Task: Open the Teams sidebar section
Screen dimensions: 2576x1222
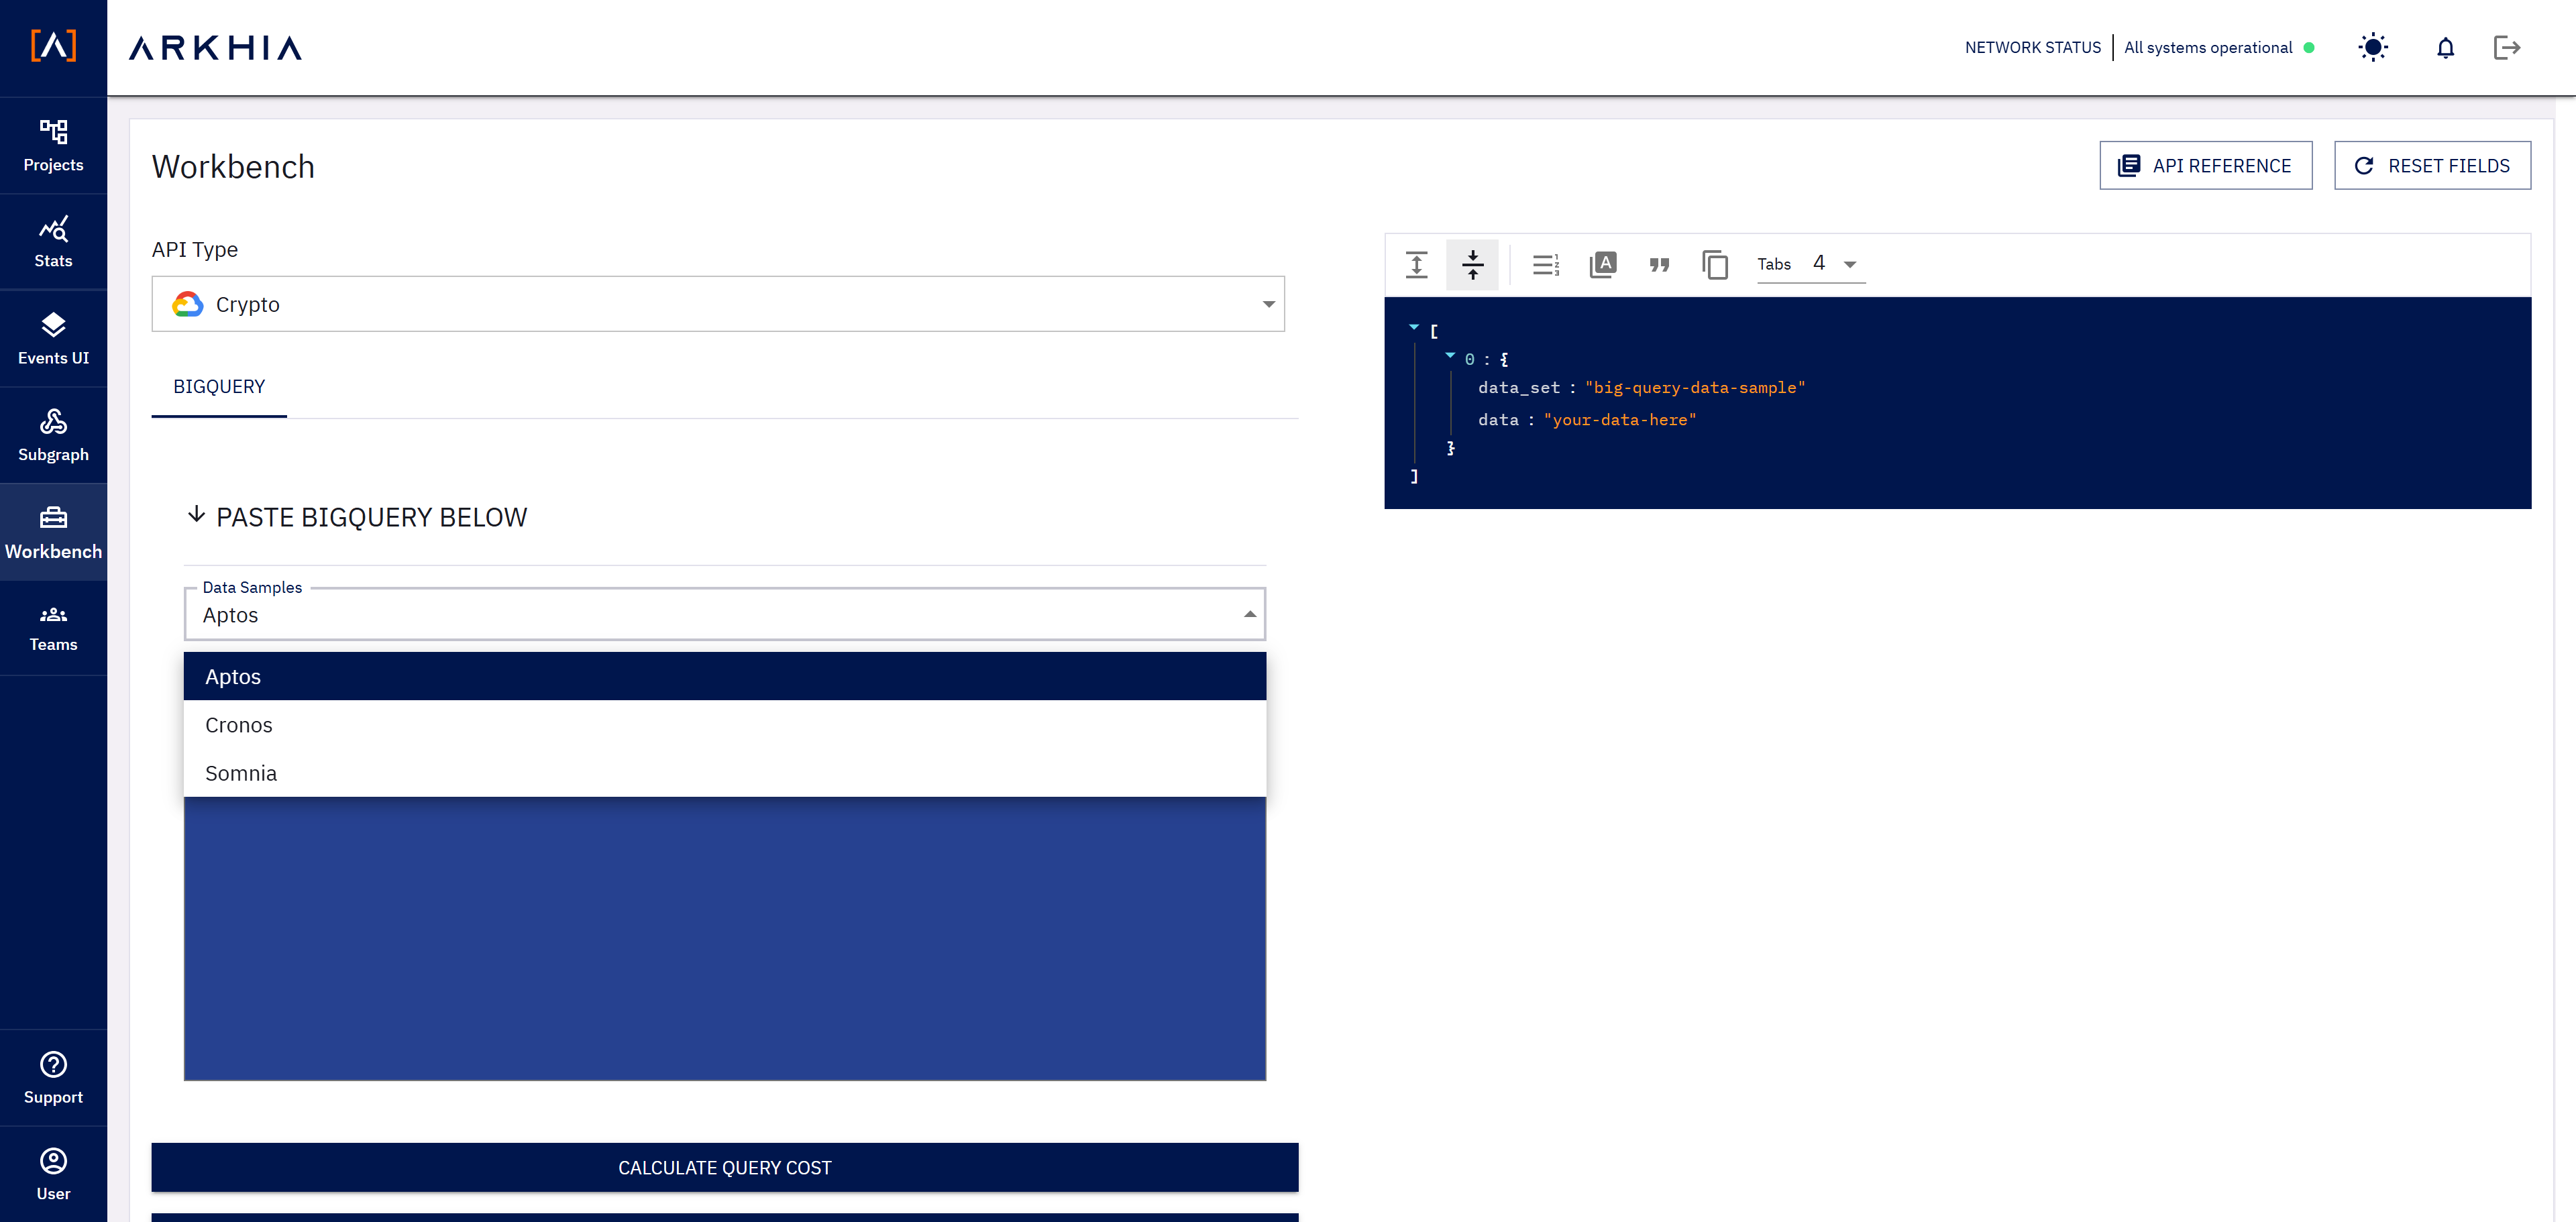Action: pyautogui.click(x=53, y=628)
